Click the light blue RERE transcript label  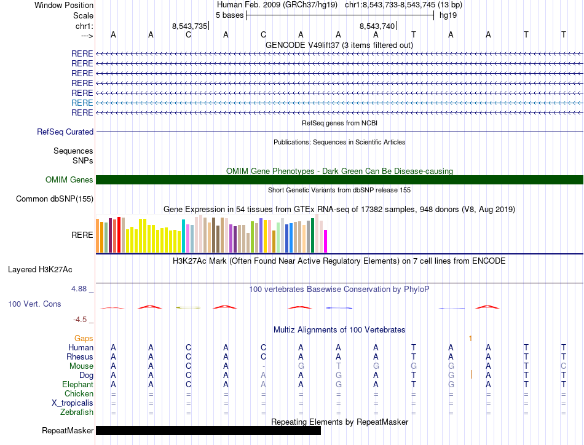coord(82,103)
